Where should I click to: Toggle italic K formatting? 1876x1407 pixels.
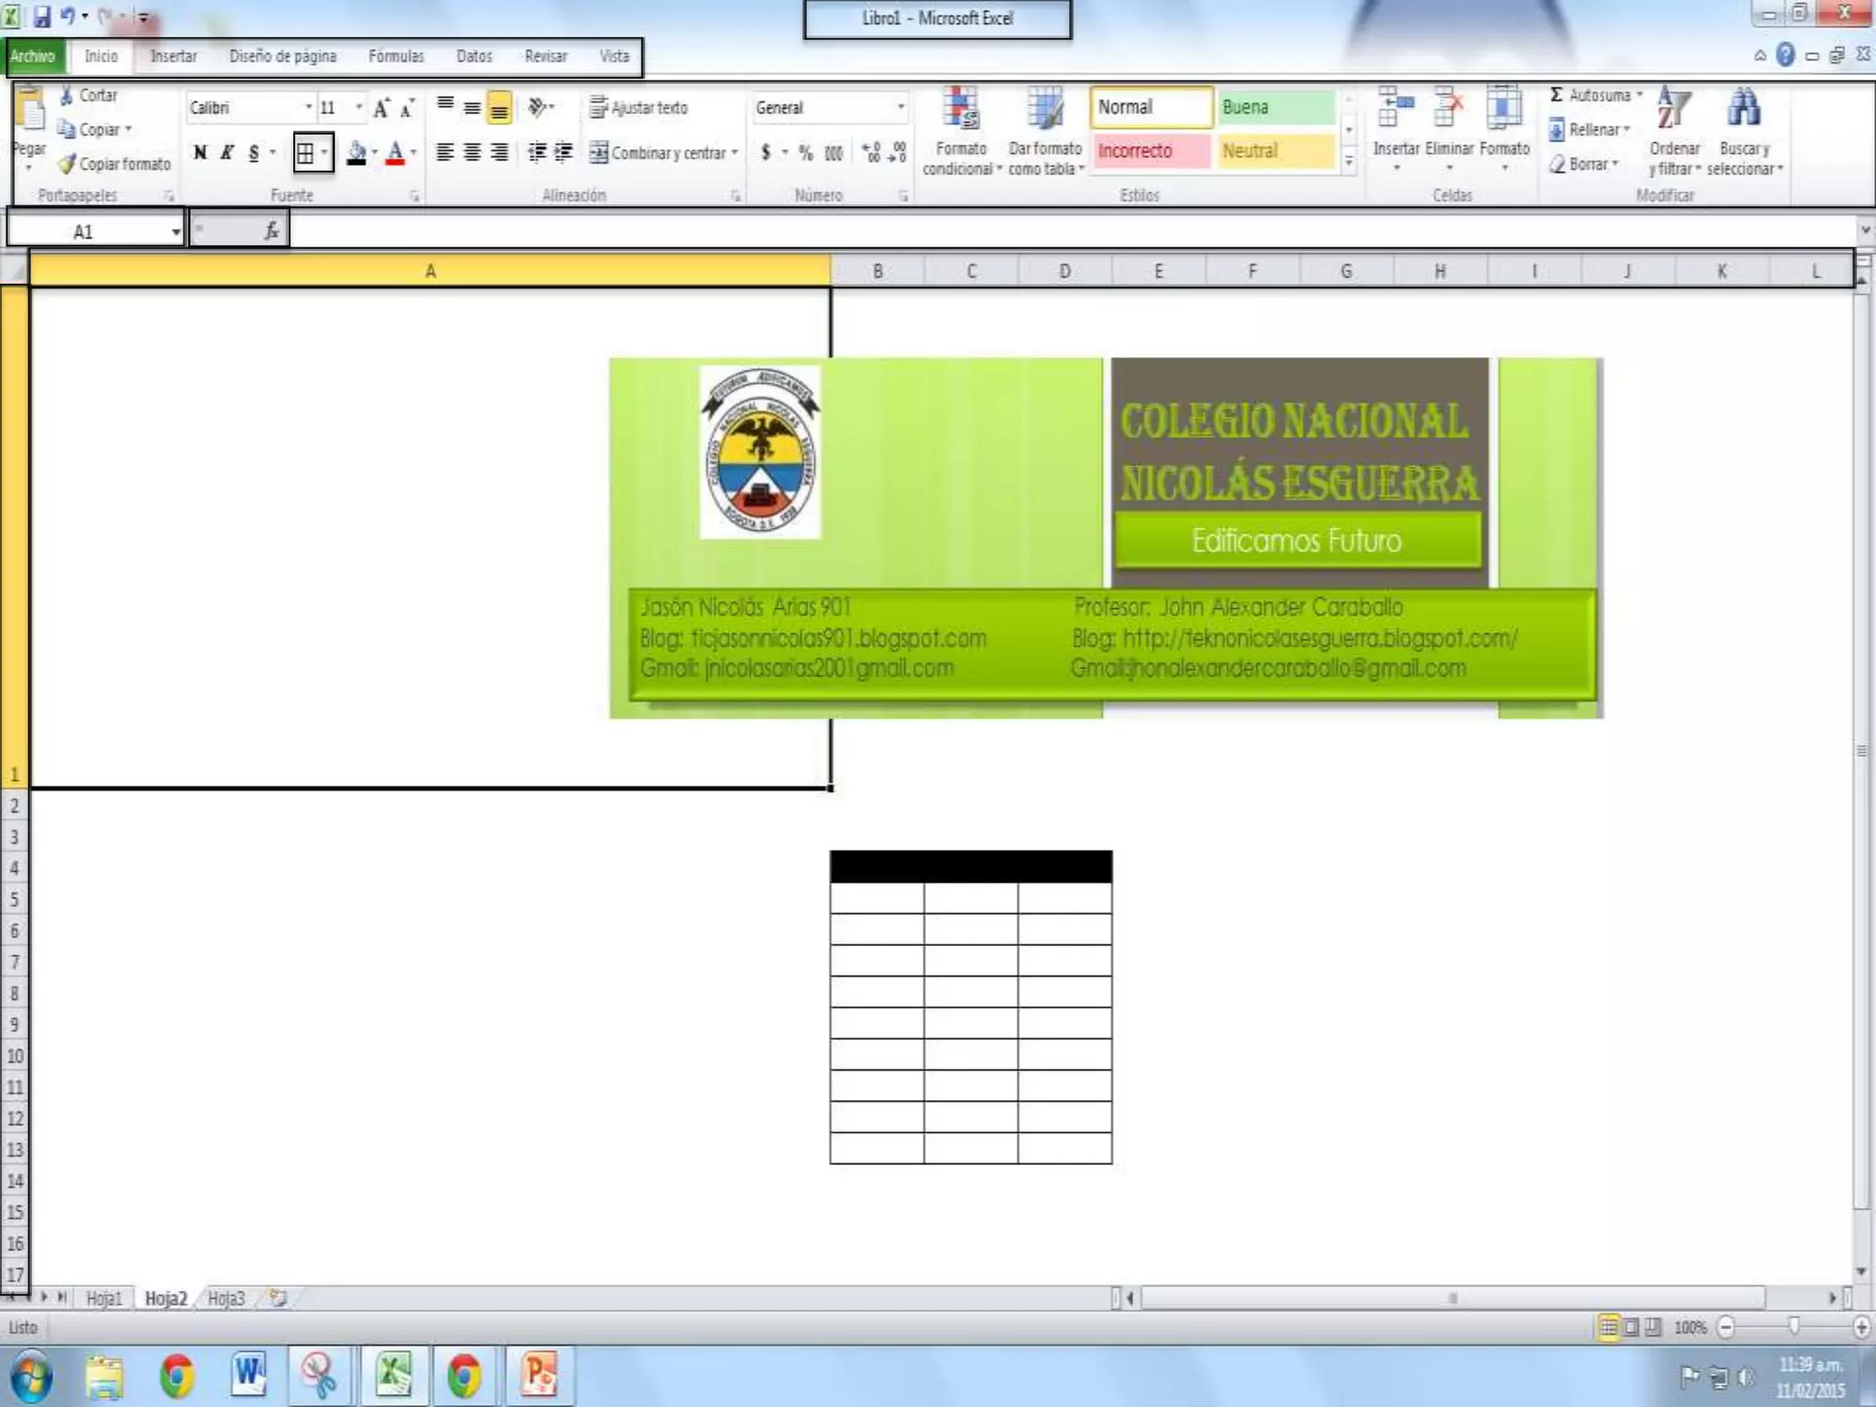coord(226,152)
